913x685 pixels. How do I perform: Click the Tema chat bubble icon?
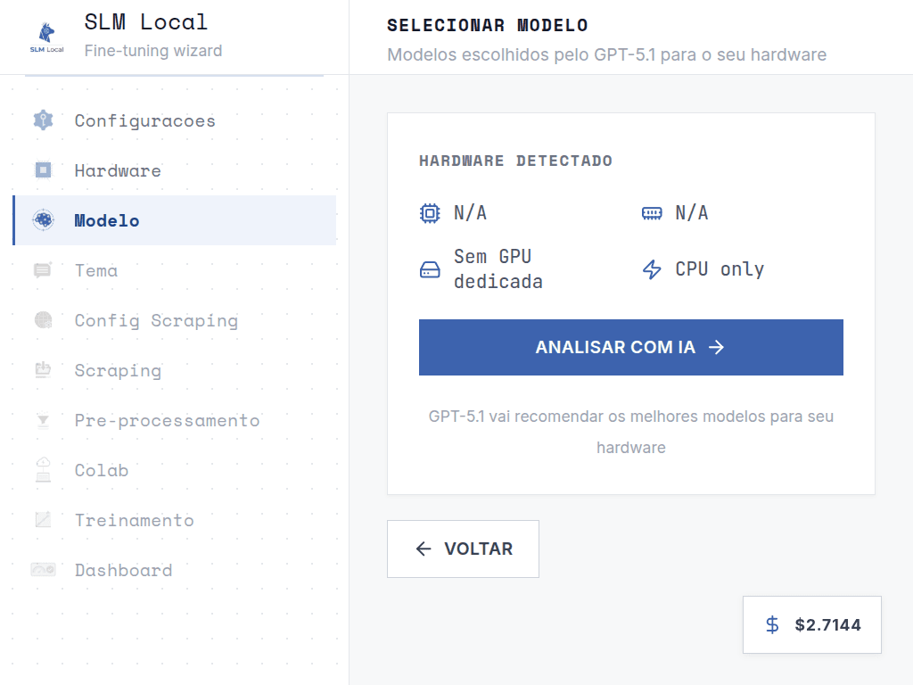click(x=42, y=270)
